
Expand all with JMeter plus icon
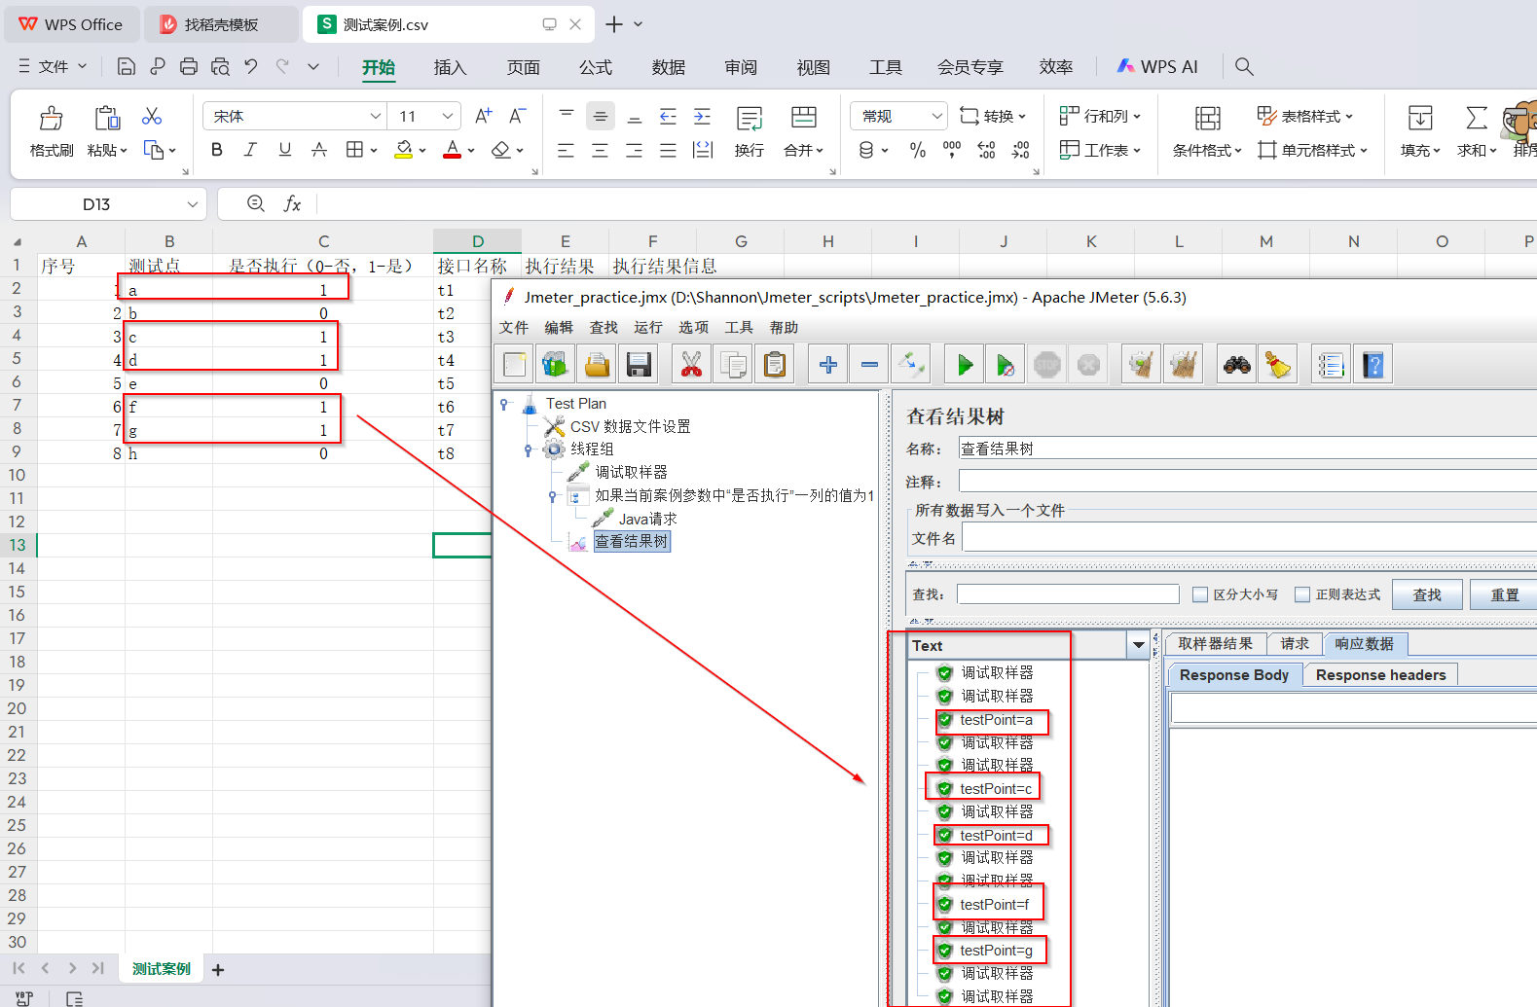pos(828,365)
